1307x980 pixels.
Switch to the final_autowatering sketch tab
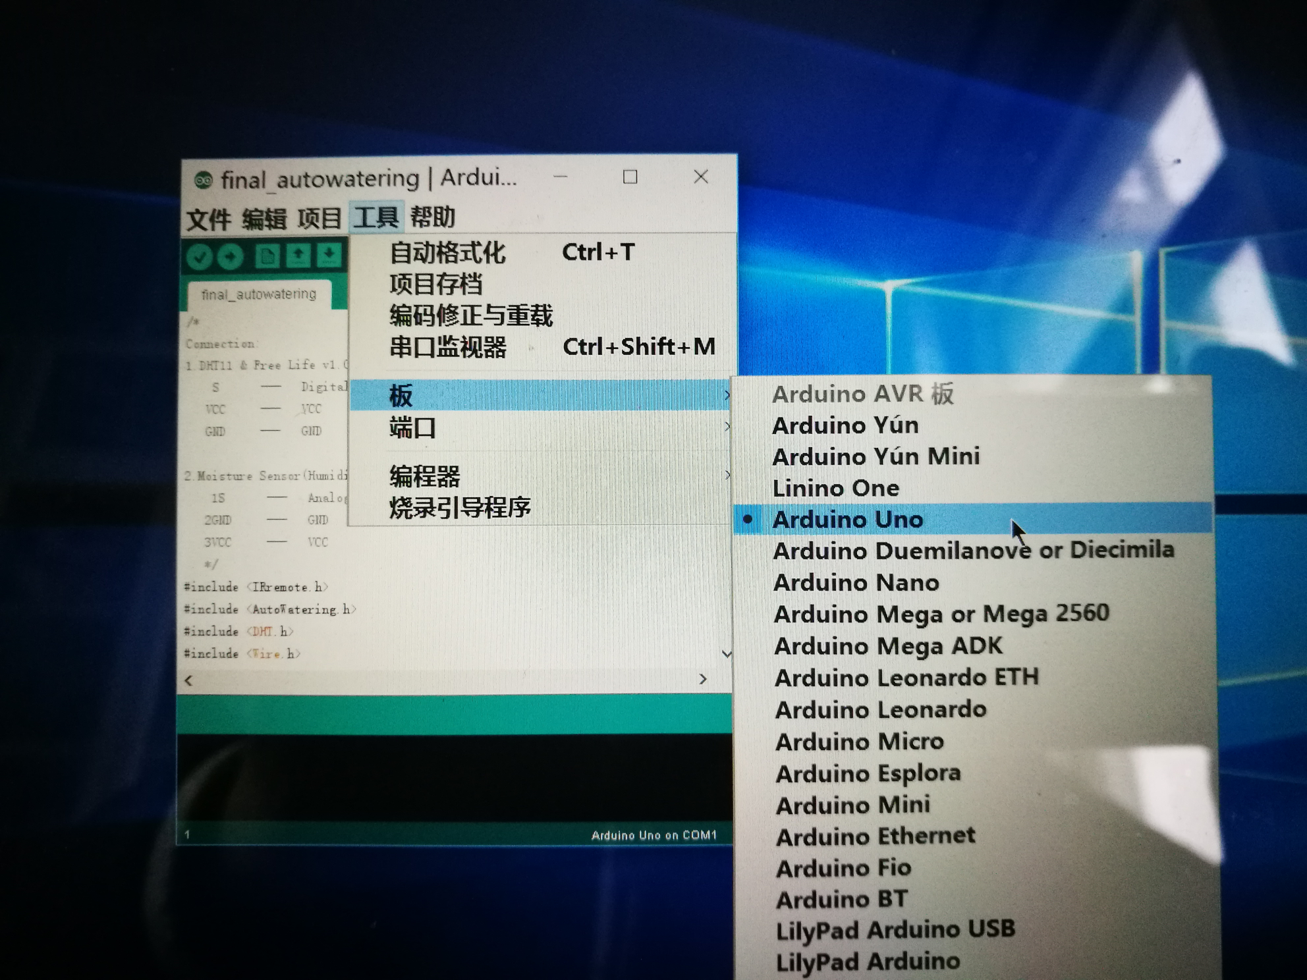[259, 294]
